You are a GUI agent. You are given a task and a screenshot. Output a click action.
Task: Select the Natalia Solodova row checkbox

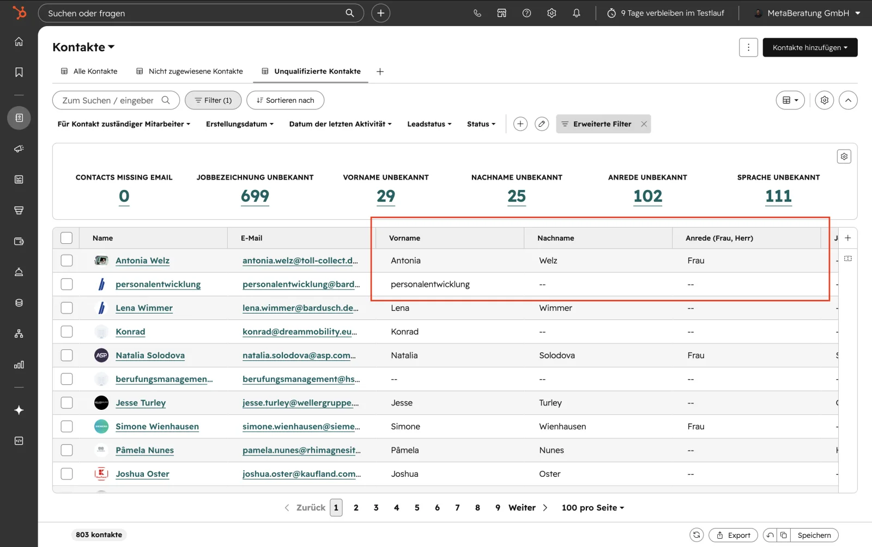pyautogui.click(x=66, y=355)
